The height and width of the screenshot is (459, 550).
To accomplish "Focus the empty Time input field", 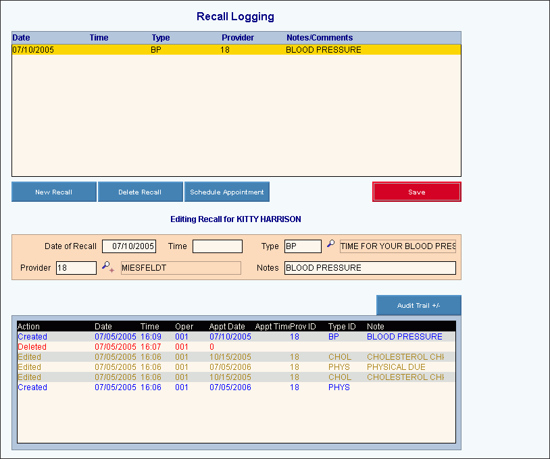I will (217, 246).
